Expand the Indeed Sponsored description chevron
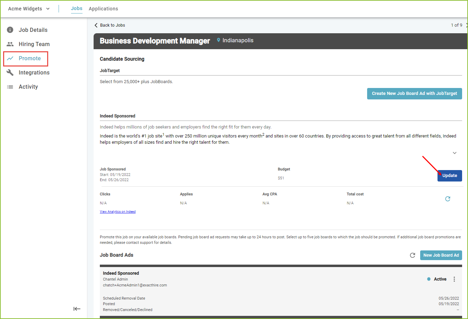 pyautogui.click(x=454, y=153)
